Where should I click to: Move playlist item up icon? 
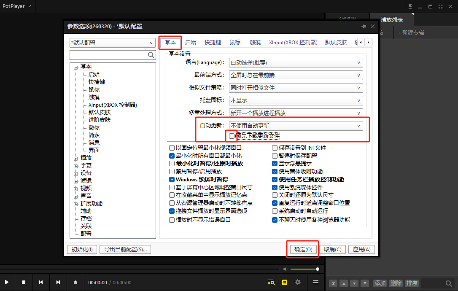coord(344,283)
